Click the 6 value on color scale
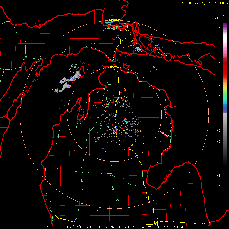The height and width of the screenshot is (229, 229). [x=220, y=40]
